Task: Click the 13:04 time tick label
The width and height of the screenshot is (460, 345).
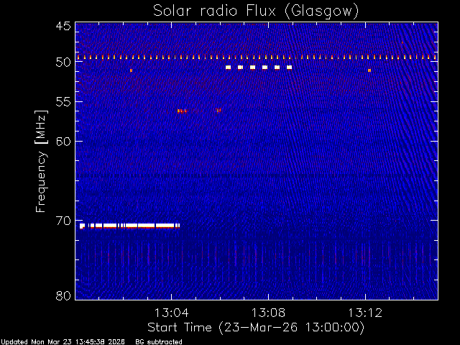Action: coord(171,313)
